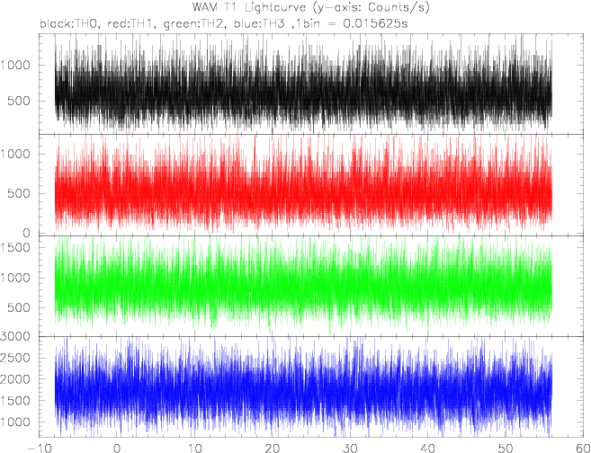The image size is (591, 453).
Task: Click the x-axis label '40'
Action: tap(427, 449)
